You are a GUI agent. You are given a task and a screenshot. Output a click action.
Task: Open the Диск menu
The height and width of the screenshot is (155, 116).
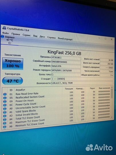point(42,36)
